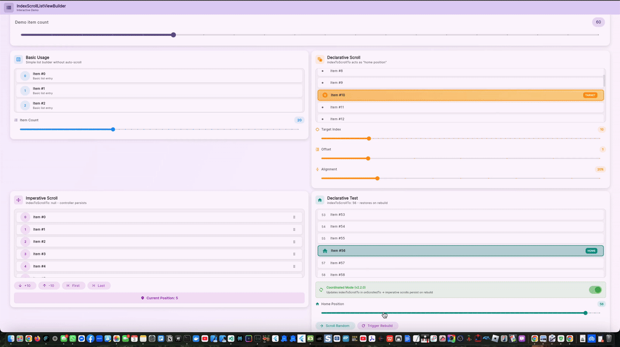Disable the Coordinated Mode toggle switch
The width and height of the screenshot is (620, 347).
pos(595,289)
